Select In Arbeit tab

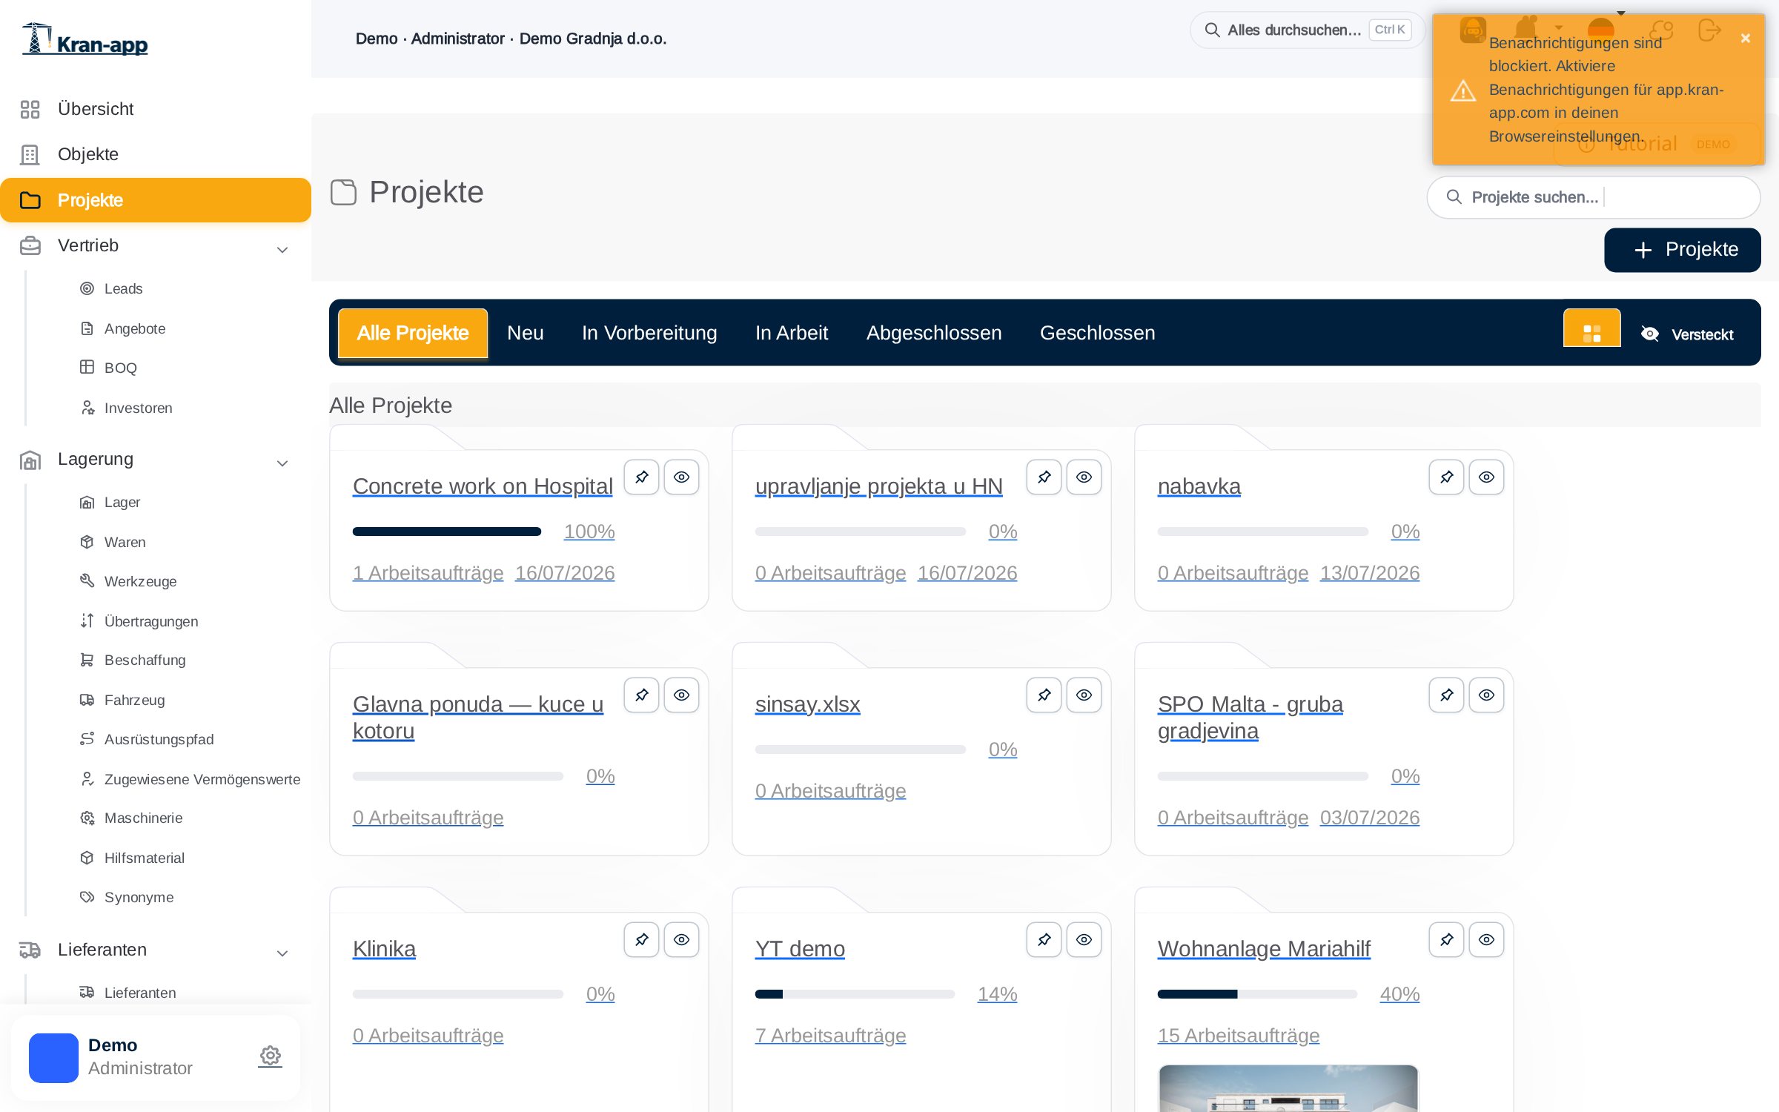click(x=792, y=333)
